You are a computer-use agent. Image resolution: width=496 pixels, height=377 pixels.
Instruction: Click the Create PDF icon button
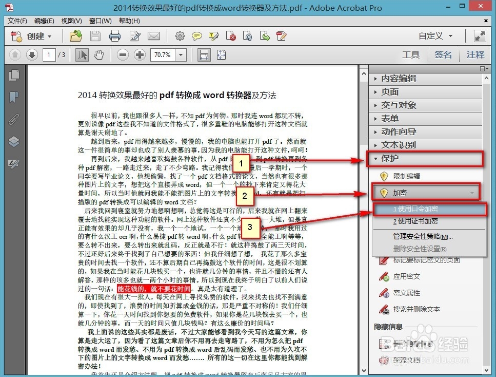pyautogui.click(x=16, y=36)
